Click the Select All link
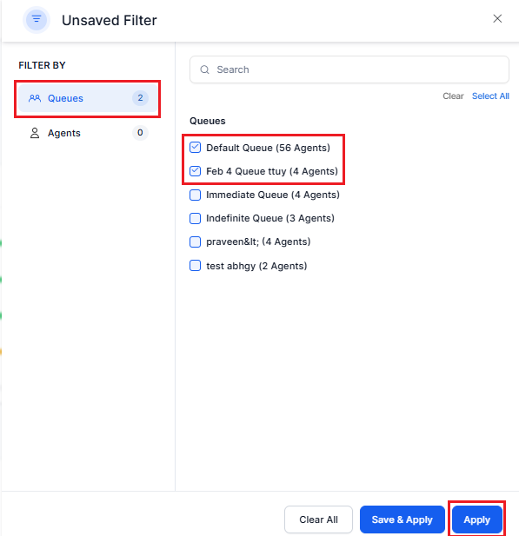 pos(490,96)
